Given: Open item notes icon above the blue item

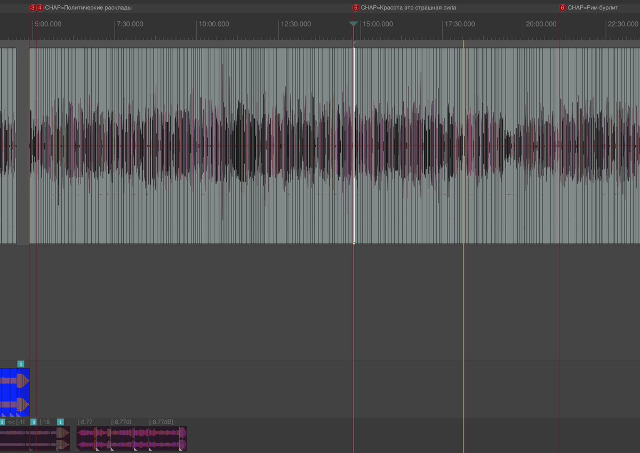Looking at the screenshot, I should (x=21, y=364).
